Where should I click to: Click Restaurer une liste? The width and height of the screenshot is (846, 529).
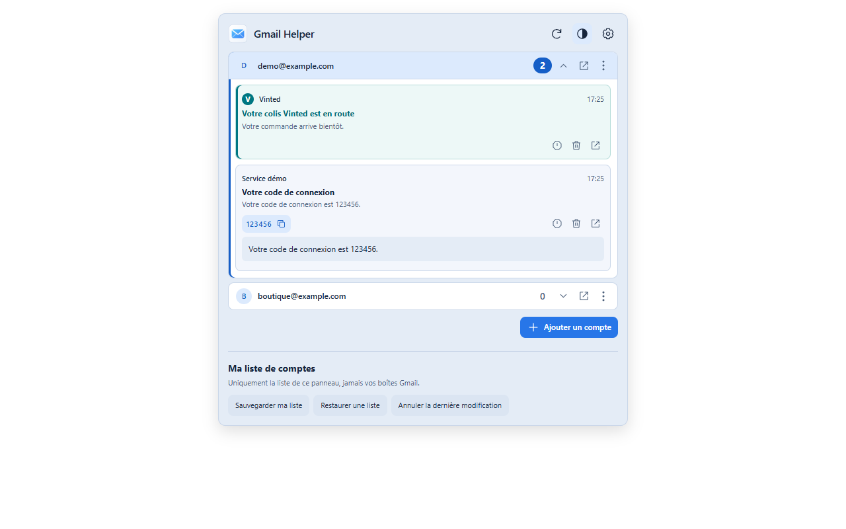350,405
